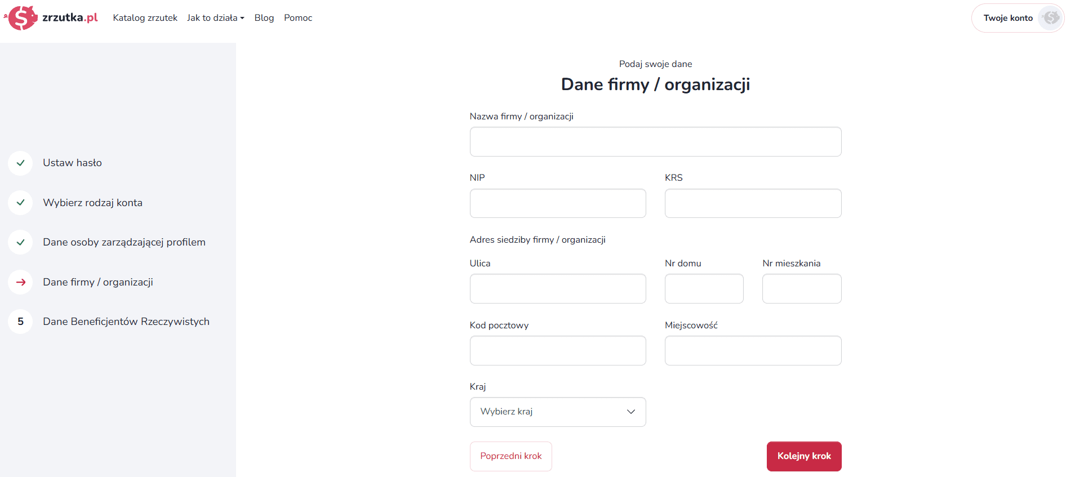
Task: Click the Poprzedni krok button
Action: (511, 456)
